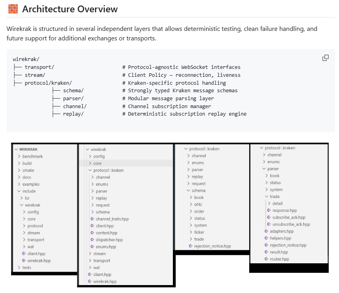Click the Architecture Overview heading
339x293 pixels.
(70, 9)
